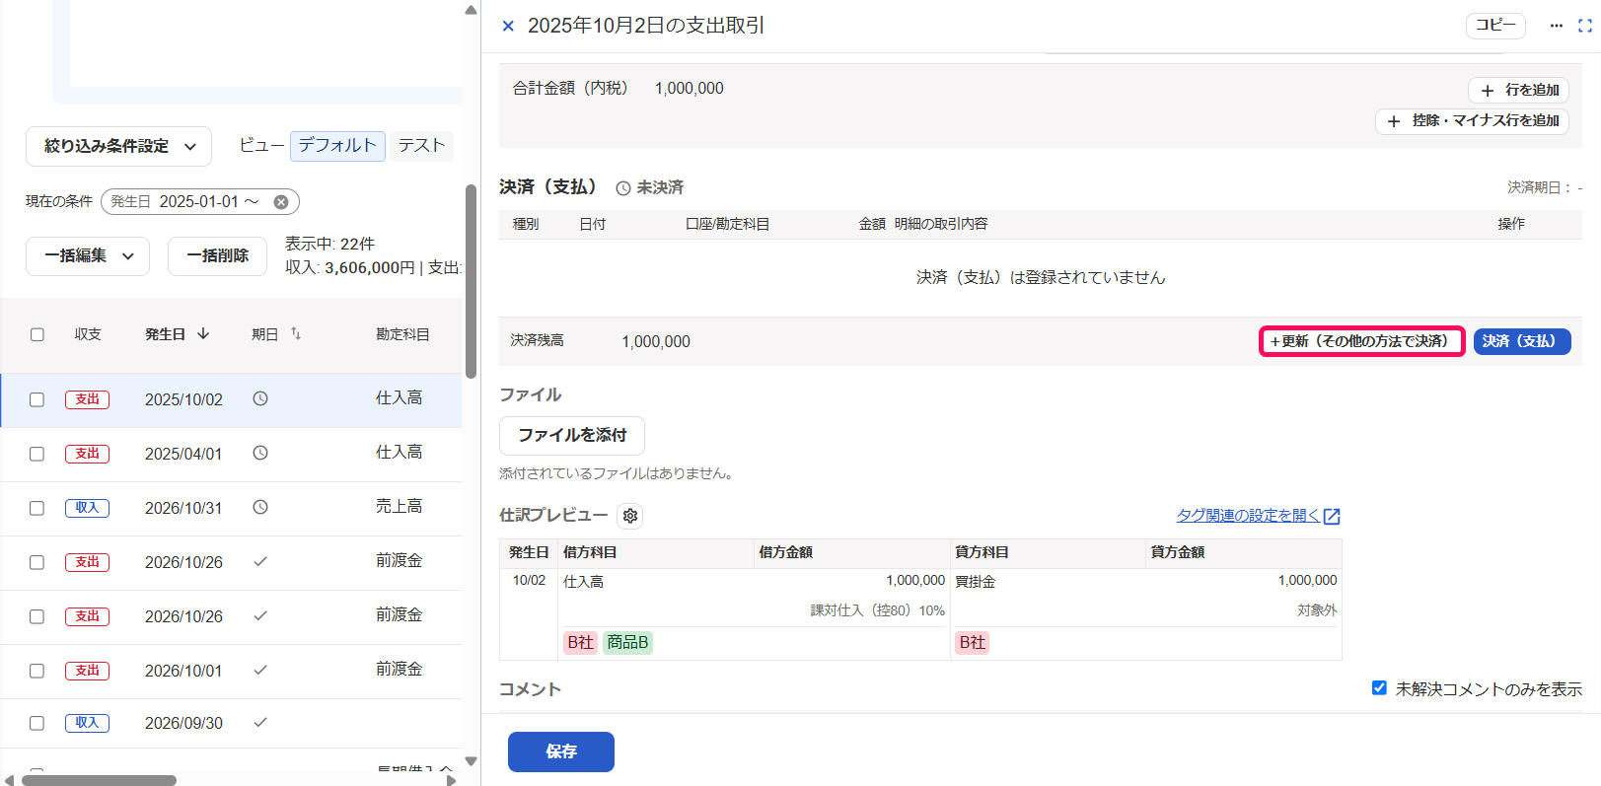
Task: Click the 未決済 clock status icon
Action: 623,188
